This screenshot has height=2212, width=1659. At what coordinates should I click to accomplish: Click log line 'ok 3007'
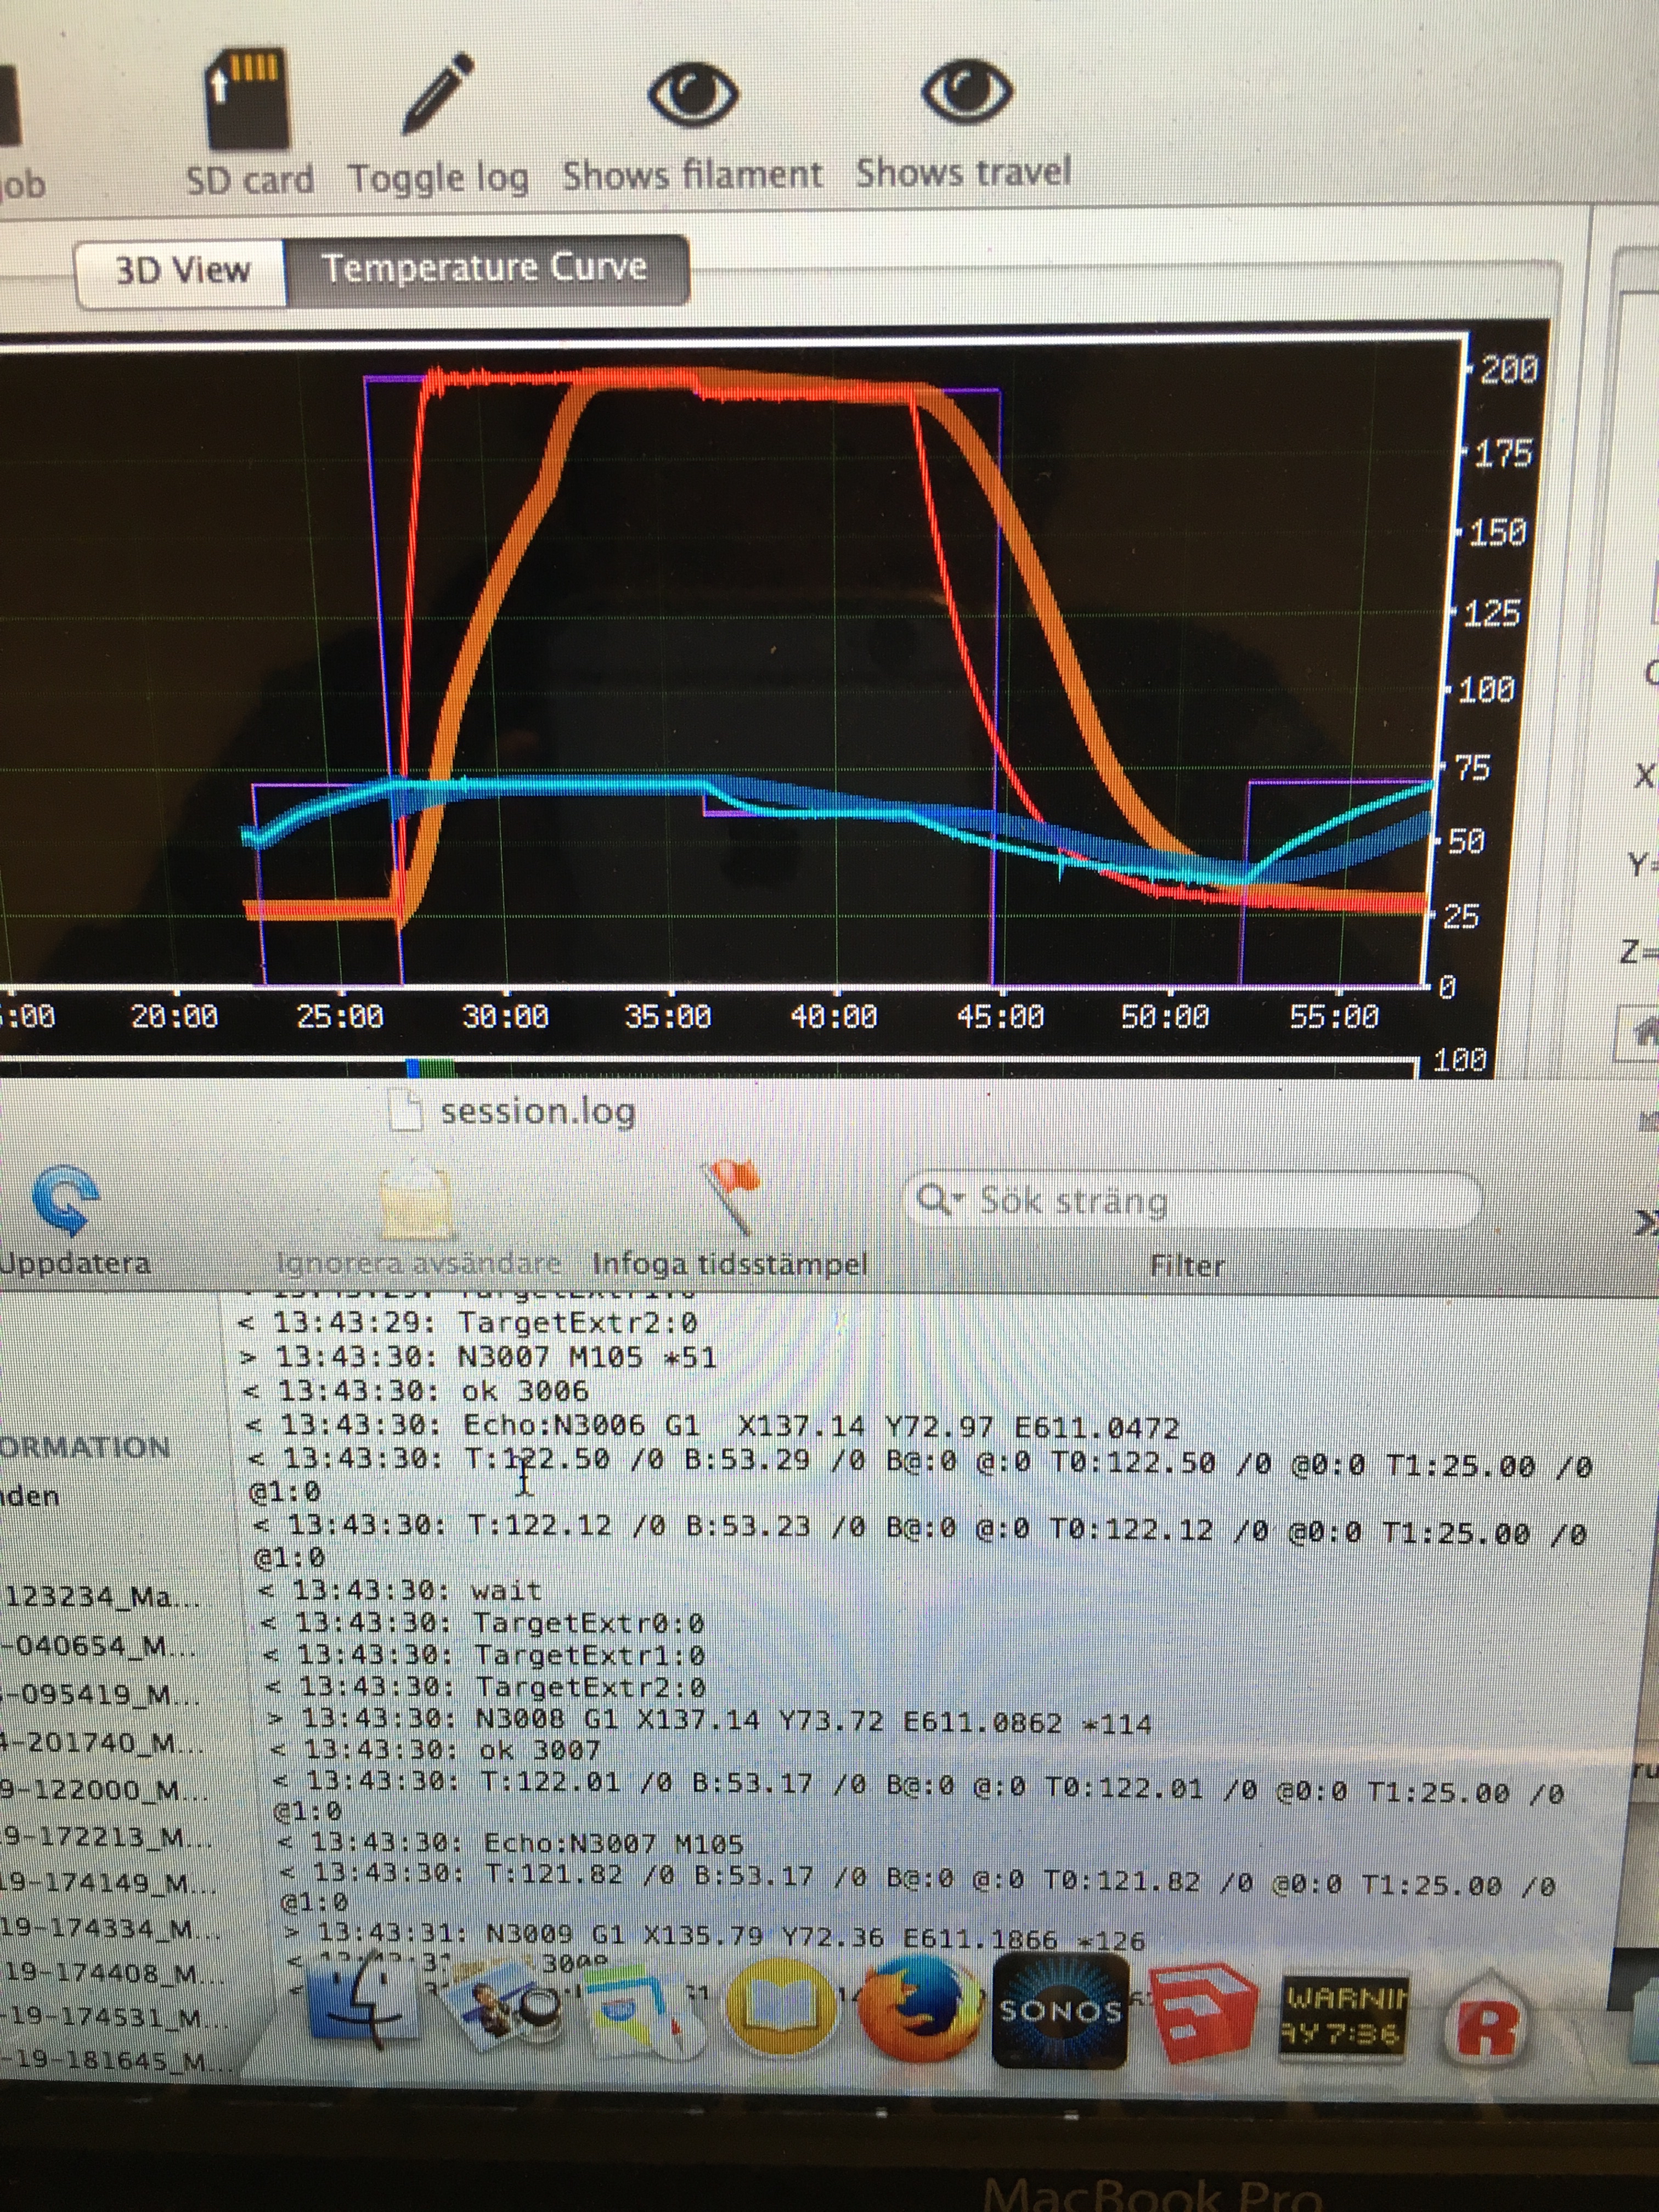tap(436, 1750)
